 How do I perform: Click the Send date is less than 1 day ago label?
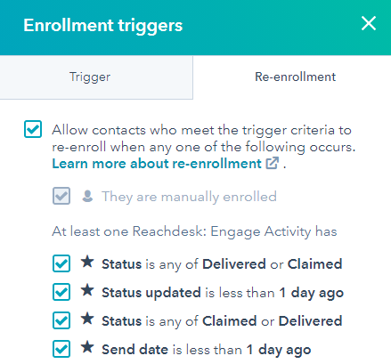tap(207, 350)
